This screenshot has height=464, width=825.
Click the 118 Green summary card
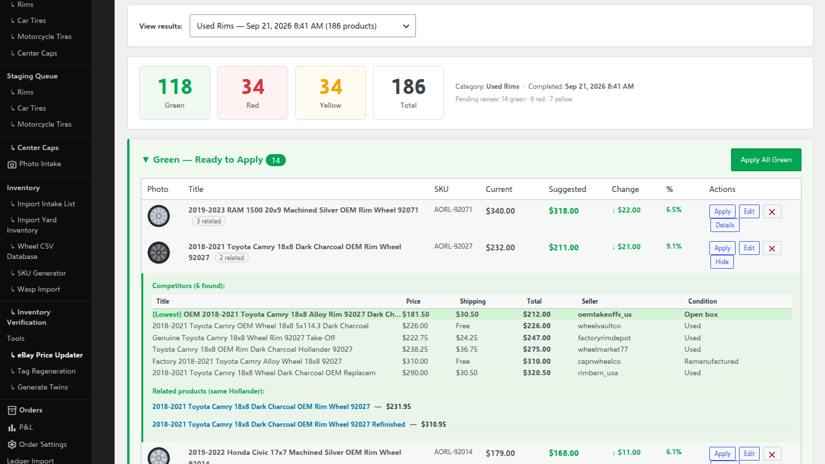(x=175, y=93)
